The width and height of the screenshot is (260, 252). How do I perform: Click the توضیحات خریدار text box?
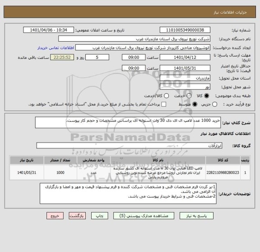pyautogui.click(x=128, y=194)
